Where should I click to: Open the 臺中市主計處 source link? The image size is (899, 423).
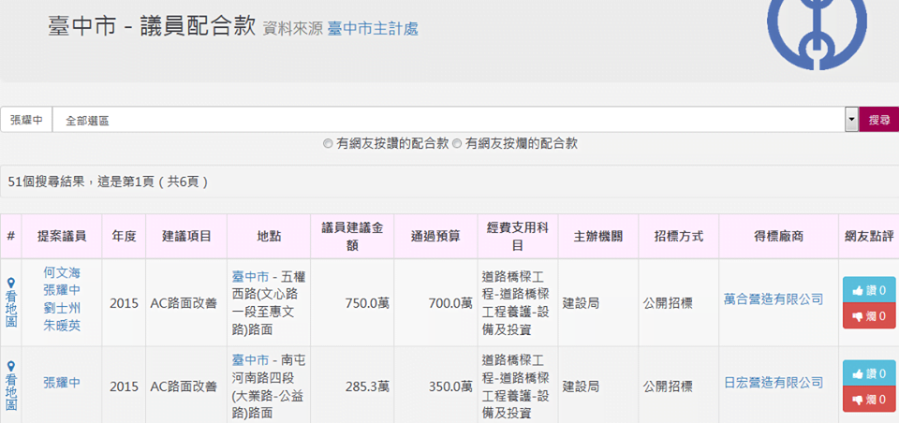373,29
